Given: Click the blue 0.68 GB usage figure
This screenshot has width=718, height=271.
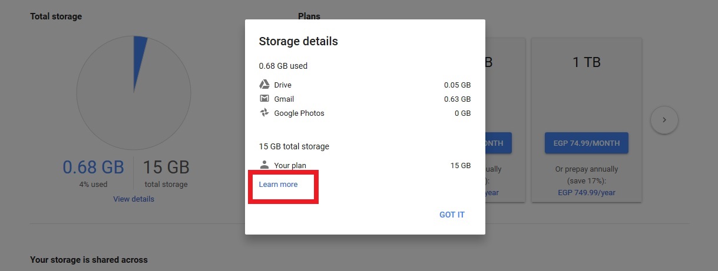Looking at the screenshot, I should 94,168.
